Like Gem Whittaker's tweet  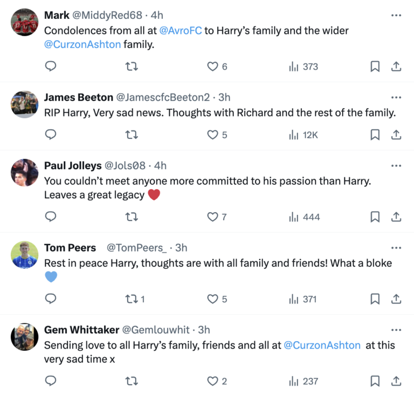point(213,381)
